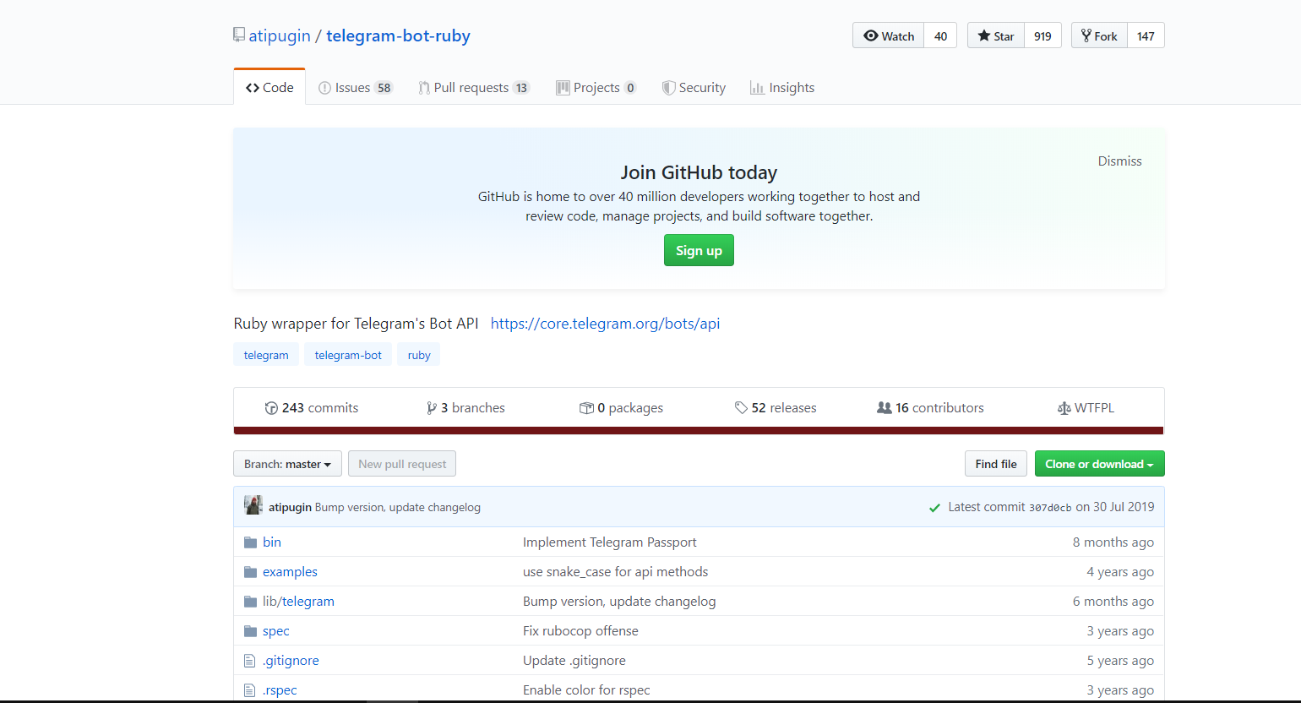Viewport: 1301px width, 703px height.
Task: Click the repository book icon beside atipugin
Action: pos(239,35)
